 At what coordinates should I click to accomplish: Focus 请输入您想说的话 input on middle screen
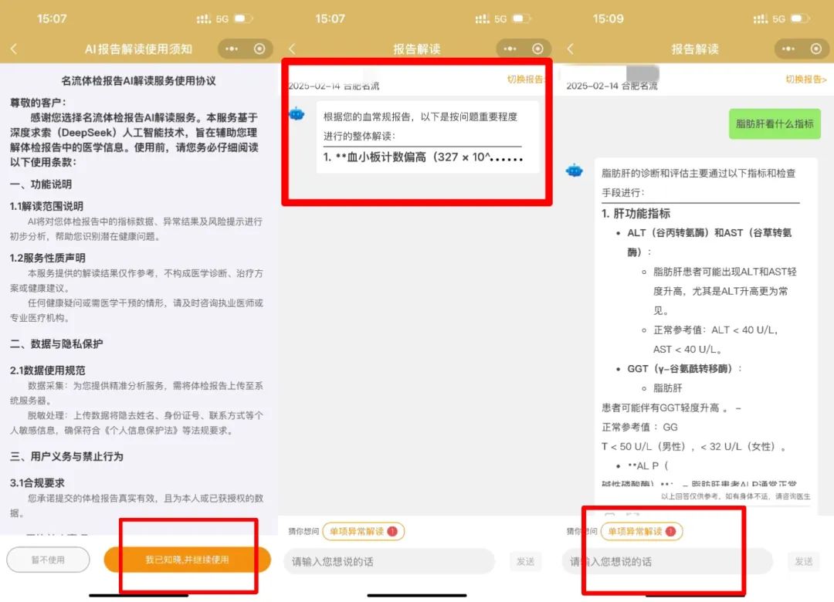click(x=389, y=561)
